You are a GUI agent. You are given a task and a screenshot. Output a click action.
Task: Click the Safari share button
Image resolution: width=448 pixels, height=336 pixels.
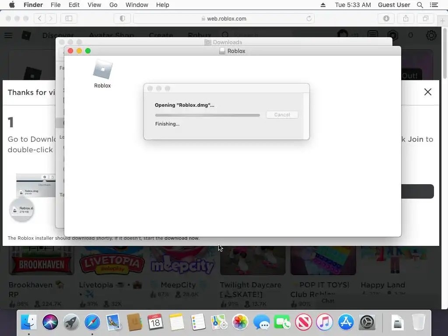point(406,18)
